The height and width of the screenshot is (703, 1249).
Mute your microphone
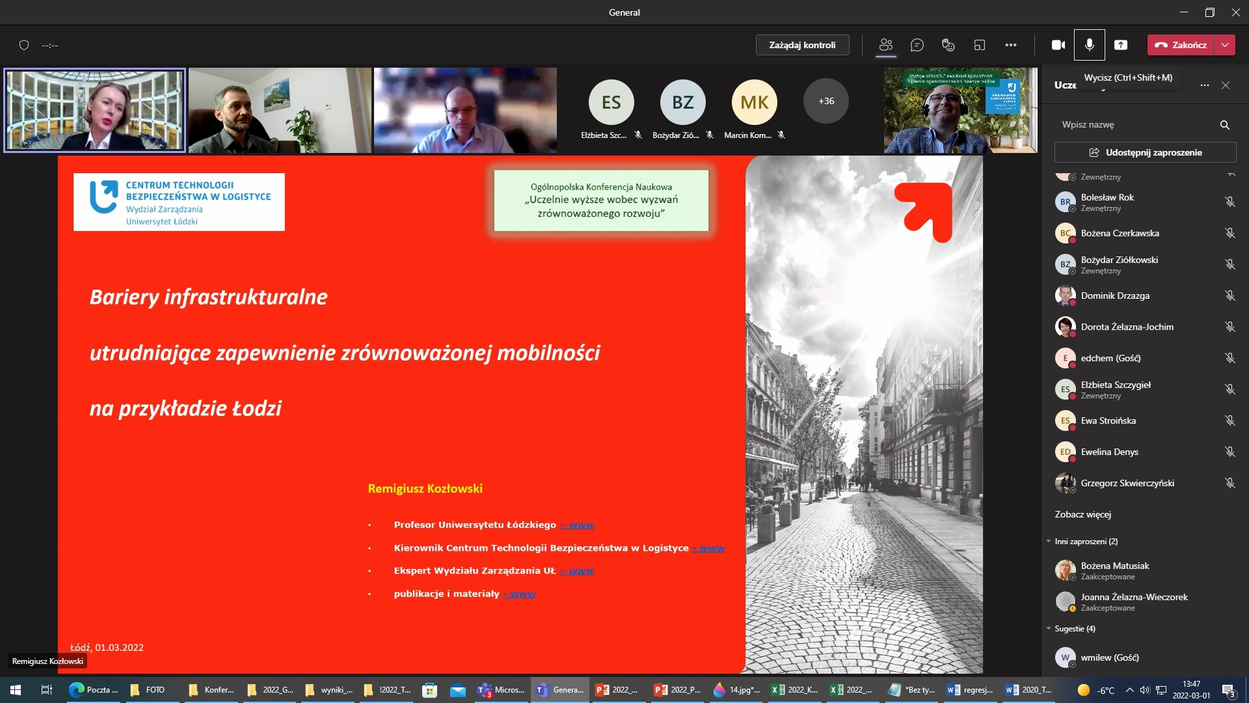click(x=1090, y=44)
